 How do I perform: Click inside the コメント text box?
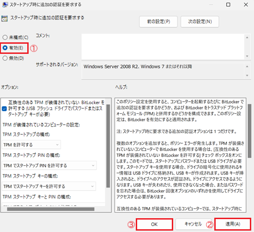(163, 46)
